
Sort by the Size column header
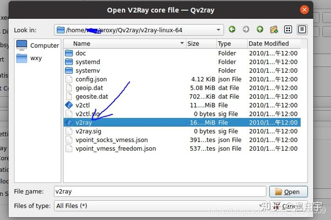pyautogui.click(x=201, y=44)
